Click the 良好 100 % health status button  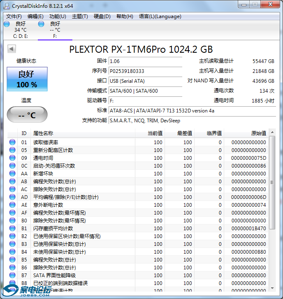coord(27,79)
